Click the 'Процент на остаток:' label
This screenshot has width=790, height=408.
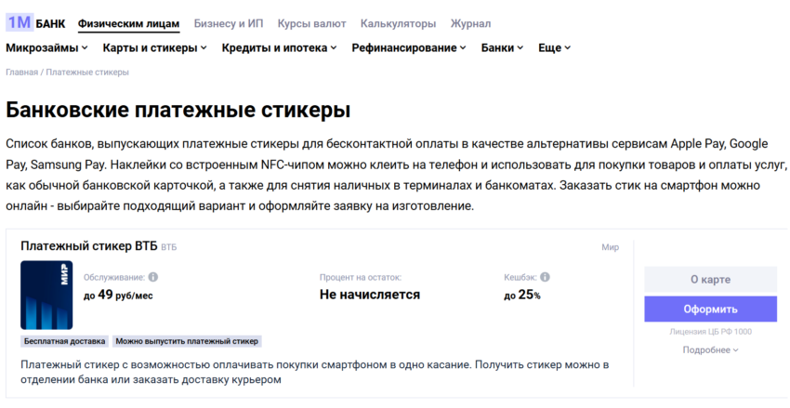coord(361,278)
